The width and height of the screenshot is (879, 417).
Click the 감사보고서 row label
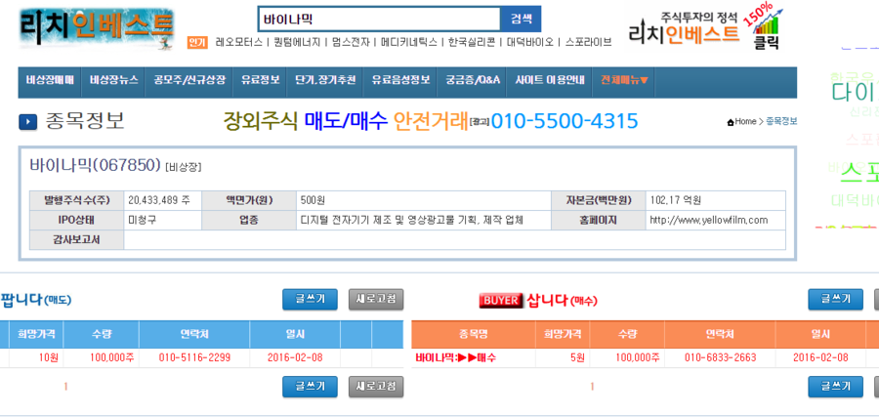[x=77, y=240]
